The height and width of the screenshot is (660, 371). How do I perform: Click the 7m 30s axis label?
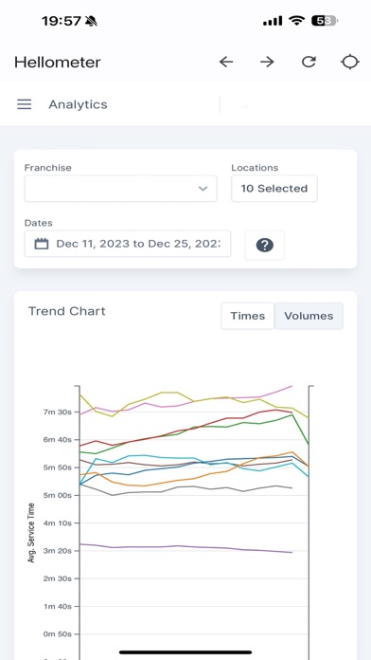pyautogui.click(x=55, y=412)
